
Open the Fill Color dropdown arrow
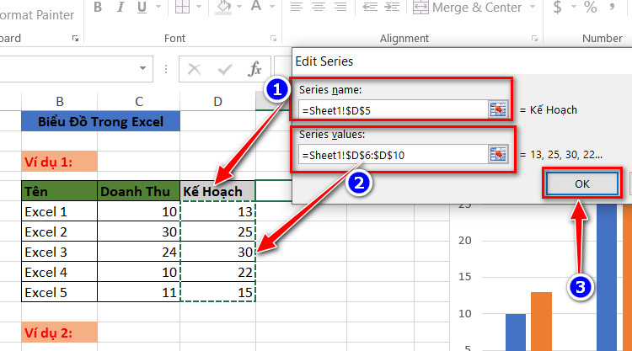point(239,7)
